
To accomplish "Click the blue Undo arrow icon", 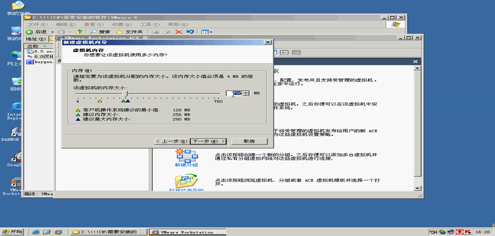I will tap(190, 32).
